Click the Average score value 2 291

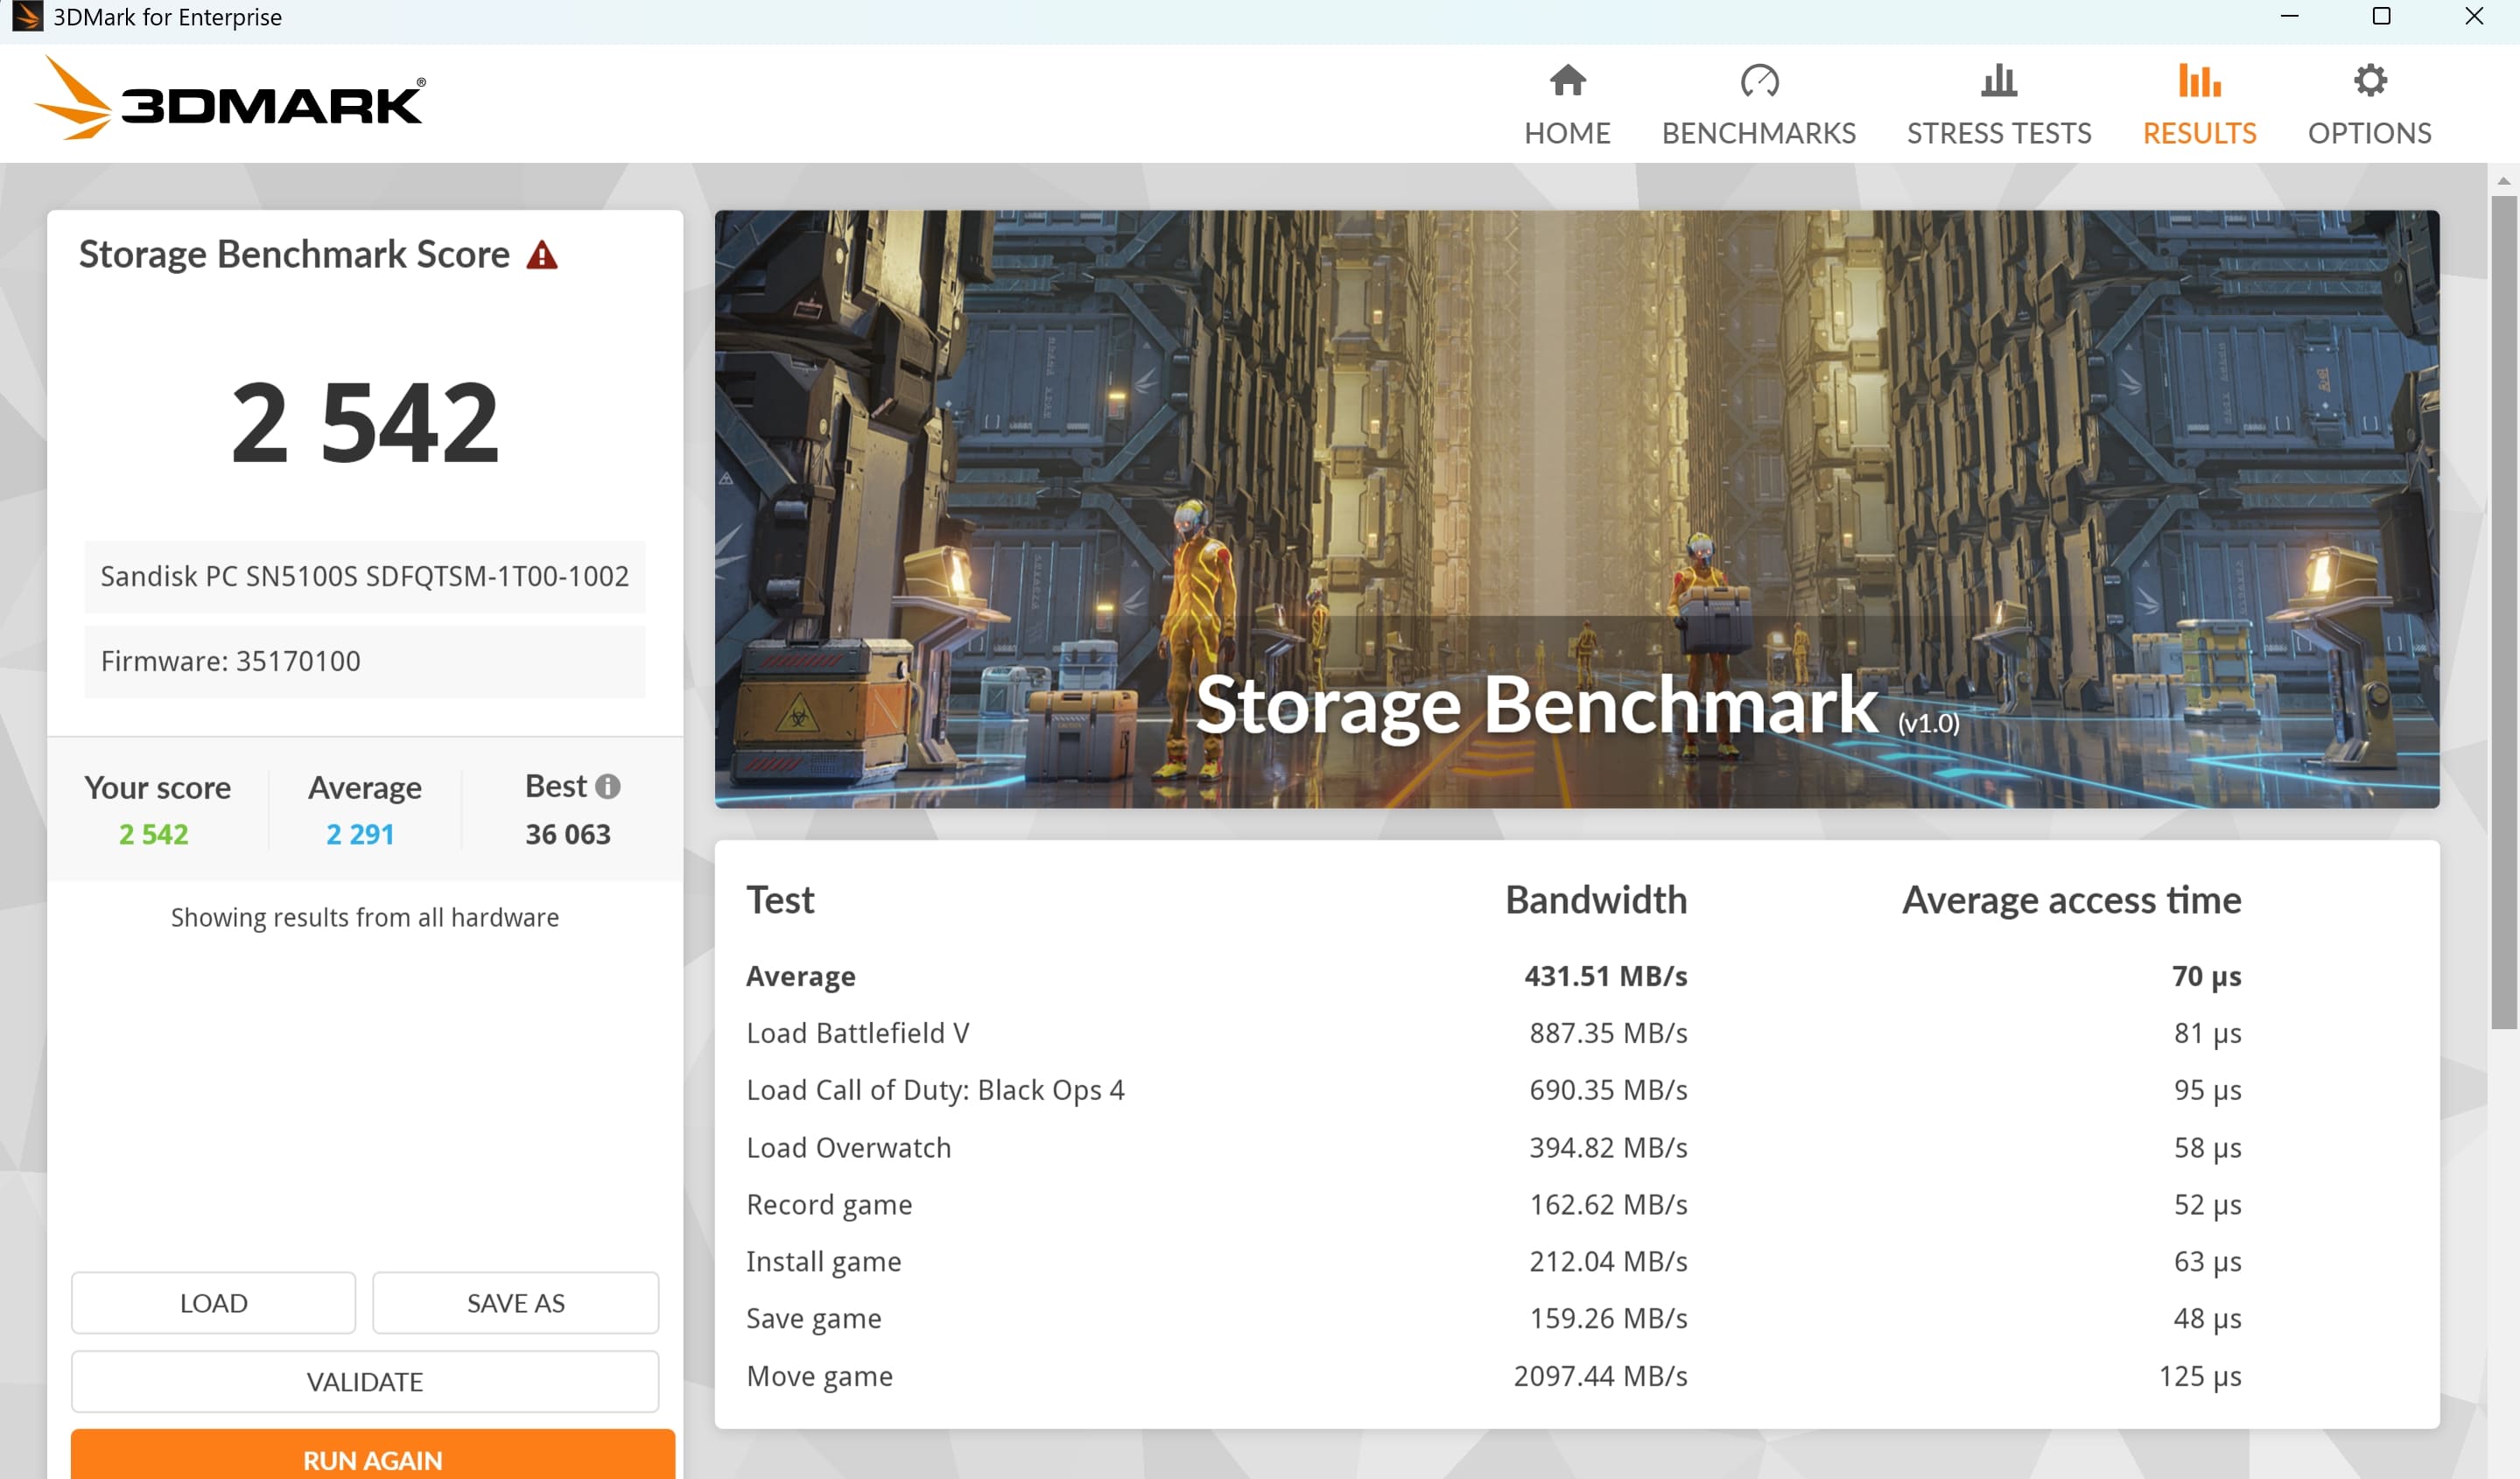coord(360,834)
